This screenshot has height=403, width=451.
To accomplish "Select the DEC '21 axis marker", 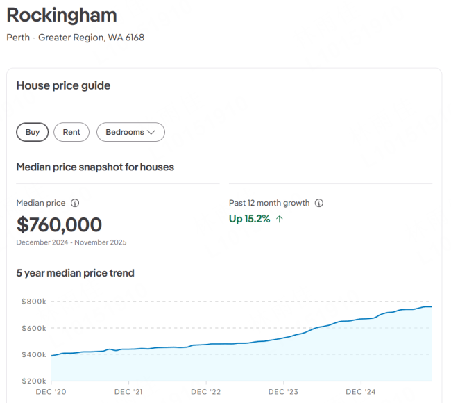I will [128, 391].
